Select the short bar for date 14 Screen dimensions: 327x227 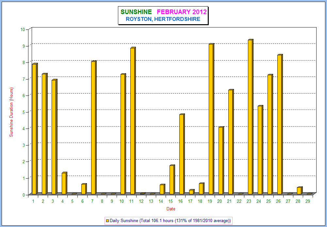(x=162, y=189)
